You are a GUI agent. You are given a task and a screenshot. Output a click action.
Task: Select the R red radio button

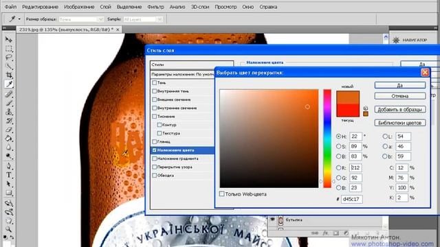tap(339, 167)
